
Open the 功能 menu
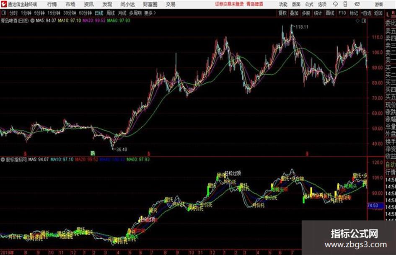pos(283,4)
